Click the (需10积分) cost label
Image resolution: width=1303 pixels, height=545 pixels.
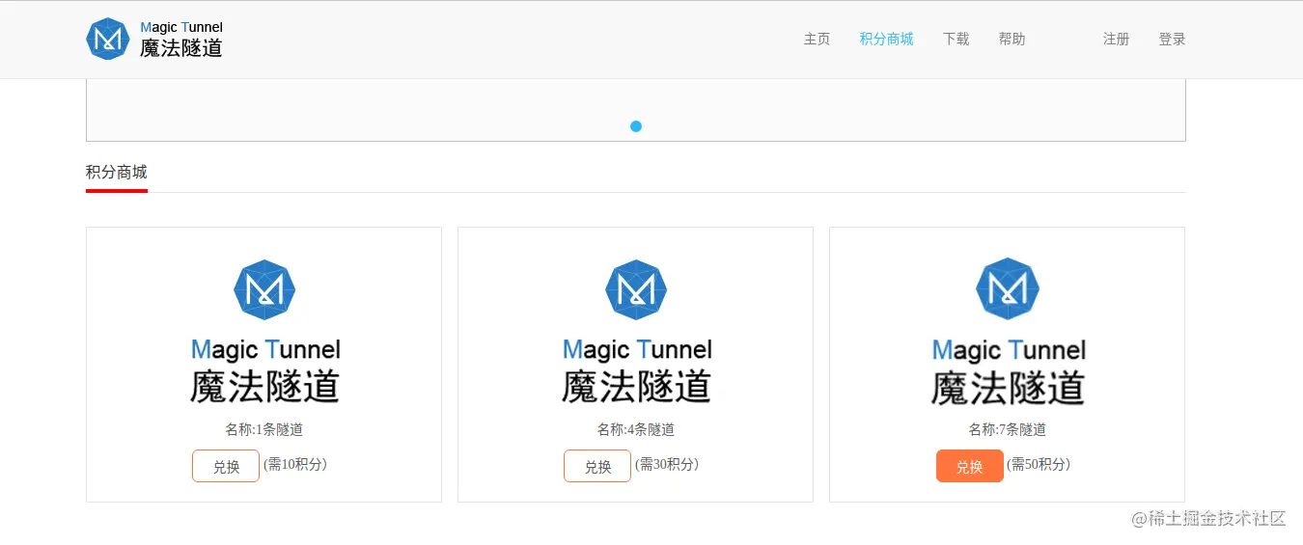(295, 464)
